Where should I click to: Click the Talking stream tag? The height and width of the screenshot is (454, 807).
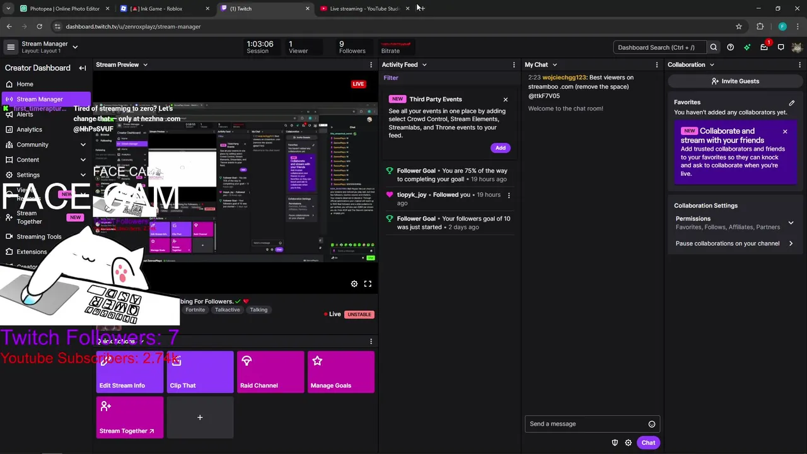(258, 310)
